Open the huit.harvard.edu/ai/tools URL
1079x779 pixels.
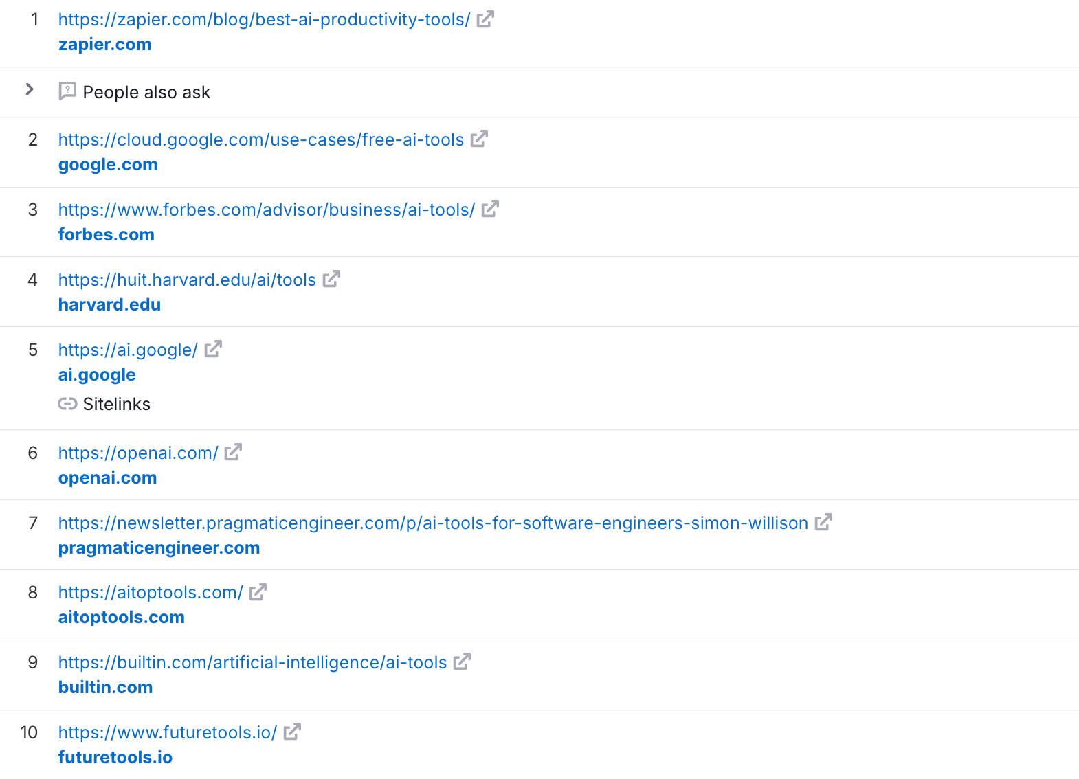(187, 280)
